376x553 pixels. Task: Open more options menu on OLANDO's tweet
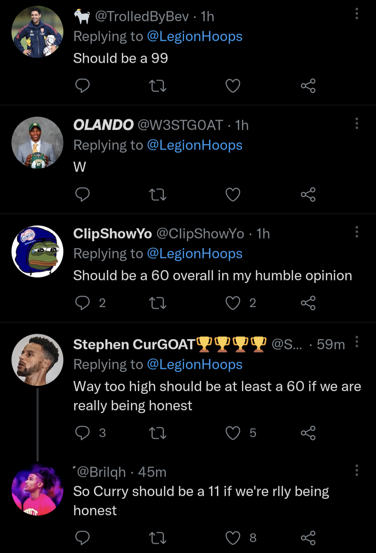[357, 123]
